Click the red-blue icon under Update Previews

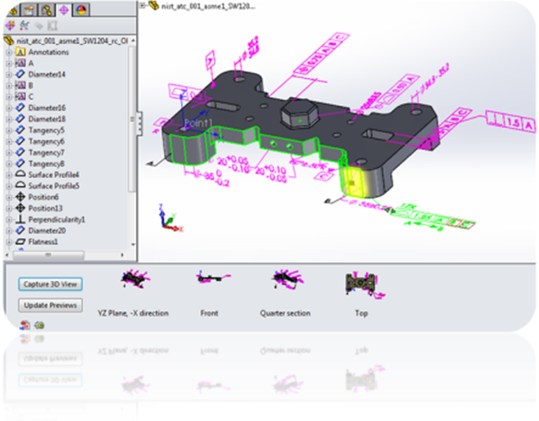25,325
